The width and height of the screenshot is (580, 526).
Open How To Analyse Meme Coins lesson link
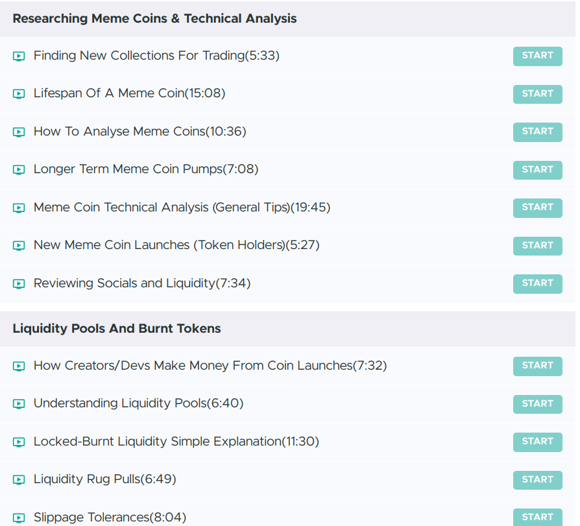coord(139,132)
